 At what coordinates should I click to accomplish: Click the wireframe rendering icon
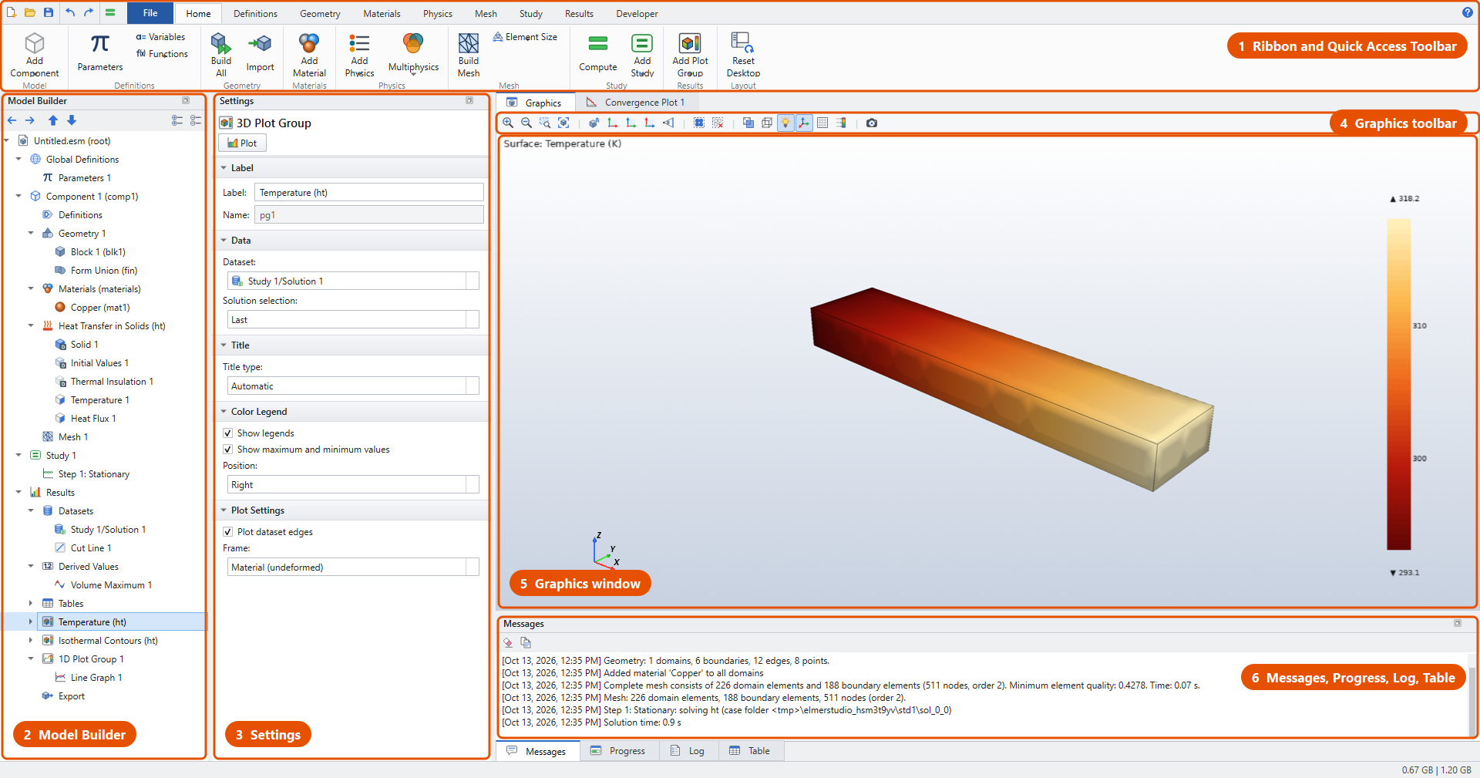click(767, 123)
